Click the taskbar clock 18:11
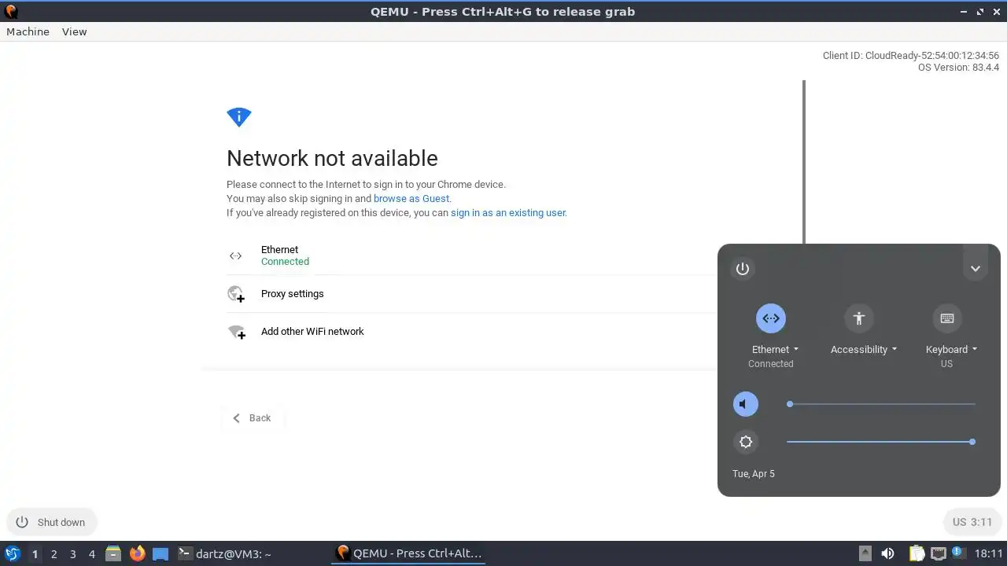Viewport: 1007px width, 566px height. pos(989,553)
